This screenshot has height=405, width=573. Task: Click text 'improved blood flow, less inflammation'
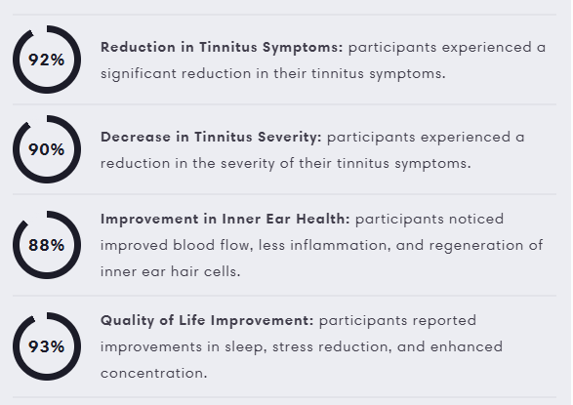click(x=244, y=245)
